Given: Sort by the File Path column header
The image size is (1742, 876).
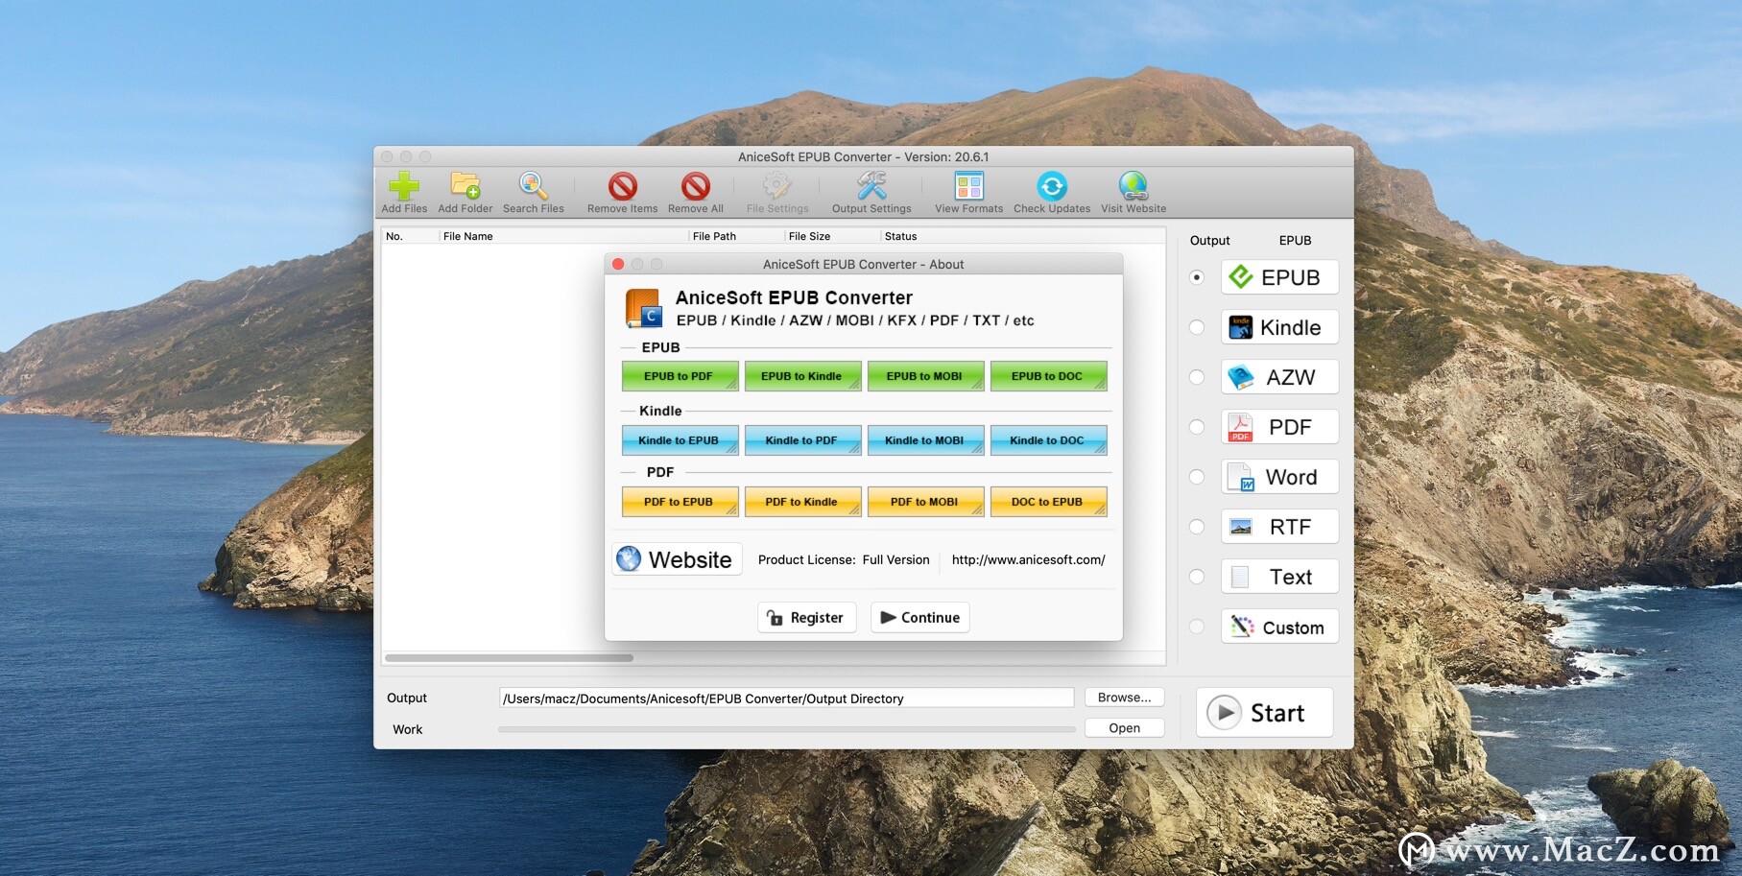Looking at the screenshot, I should pos(736,236).
